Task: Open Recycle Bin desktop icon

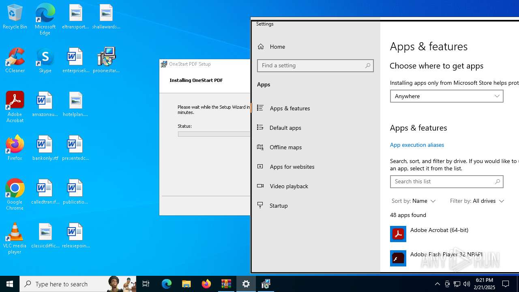Action: point(15,17)
